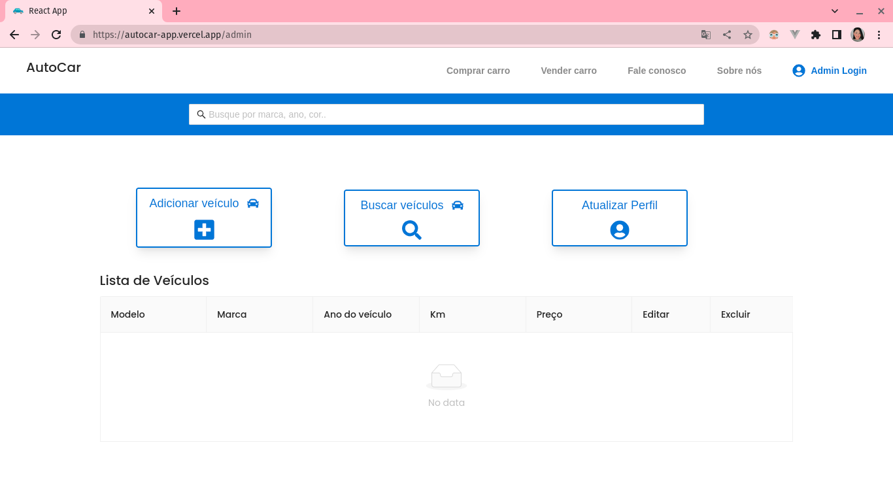
Task: Click the empty inbox No data icon
Action: 446,377
